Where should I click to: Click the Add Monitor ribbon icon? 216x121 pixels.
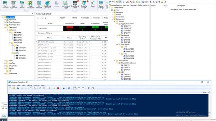click(x=22, y=4)
